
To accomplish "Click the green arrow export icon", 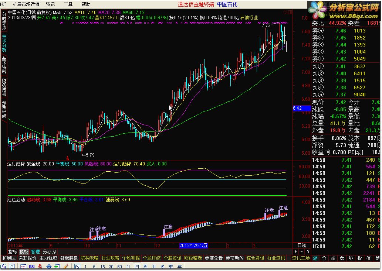I will click(57, 267).
